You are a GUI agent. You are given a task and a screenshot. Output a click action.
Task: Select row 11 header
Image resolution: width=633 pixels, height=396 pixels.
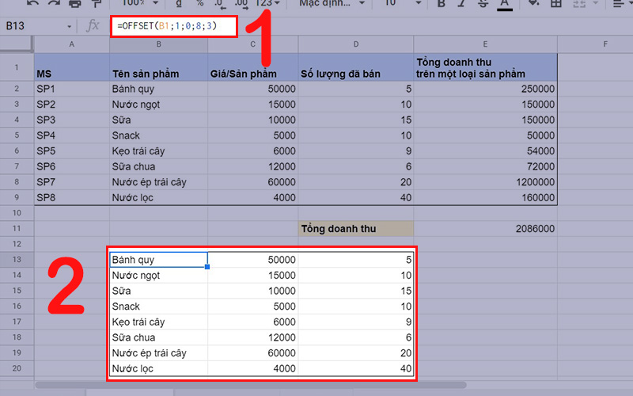click(x=17, y=228)
